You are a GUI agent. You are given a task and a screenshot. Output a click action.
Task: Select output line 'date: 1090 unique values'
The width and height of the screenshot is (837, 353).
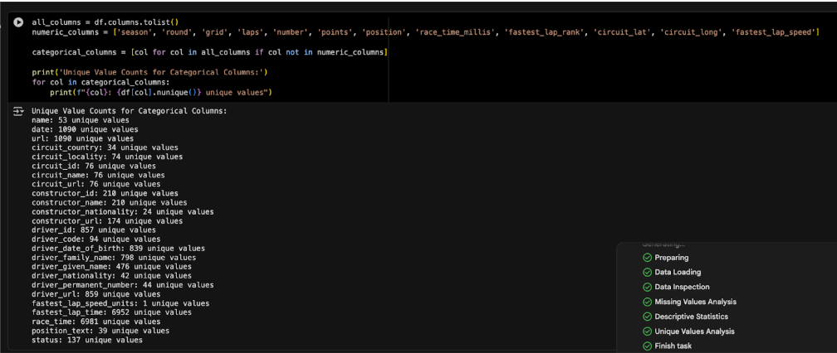click(85, 129)
